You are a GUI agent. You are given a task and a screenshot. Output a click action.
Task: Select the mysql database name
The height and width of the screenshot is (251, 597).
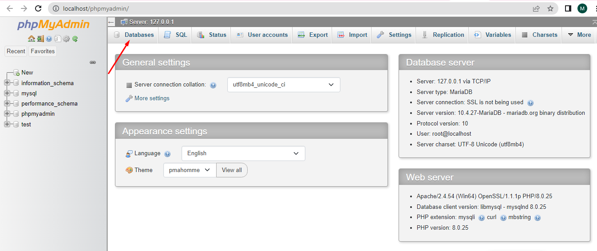click(x=29, y=93)
